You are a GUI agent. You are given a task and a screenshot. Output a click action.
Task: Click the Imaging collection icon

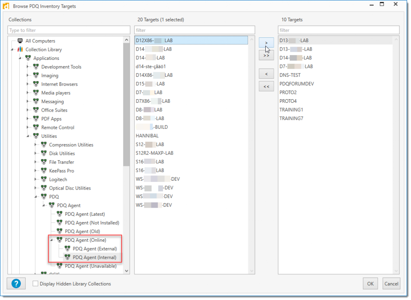[36, 75]
